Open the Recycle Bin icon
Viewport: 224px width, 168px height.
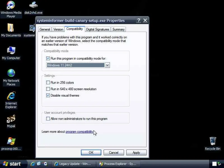(213, 144)
